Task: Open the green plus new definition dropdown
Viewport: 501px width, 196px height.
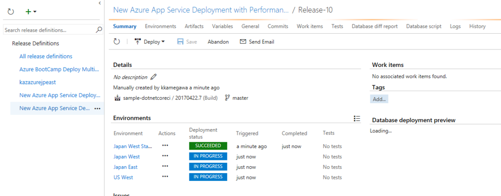Action: point(31,11)
